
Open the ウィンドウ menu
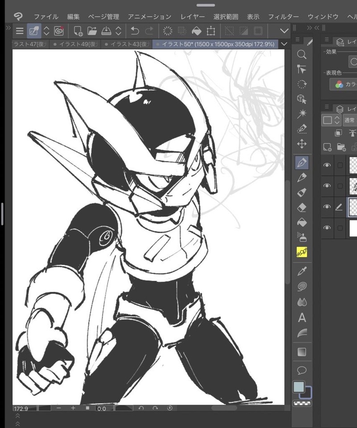[x=323, y=17]
